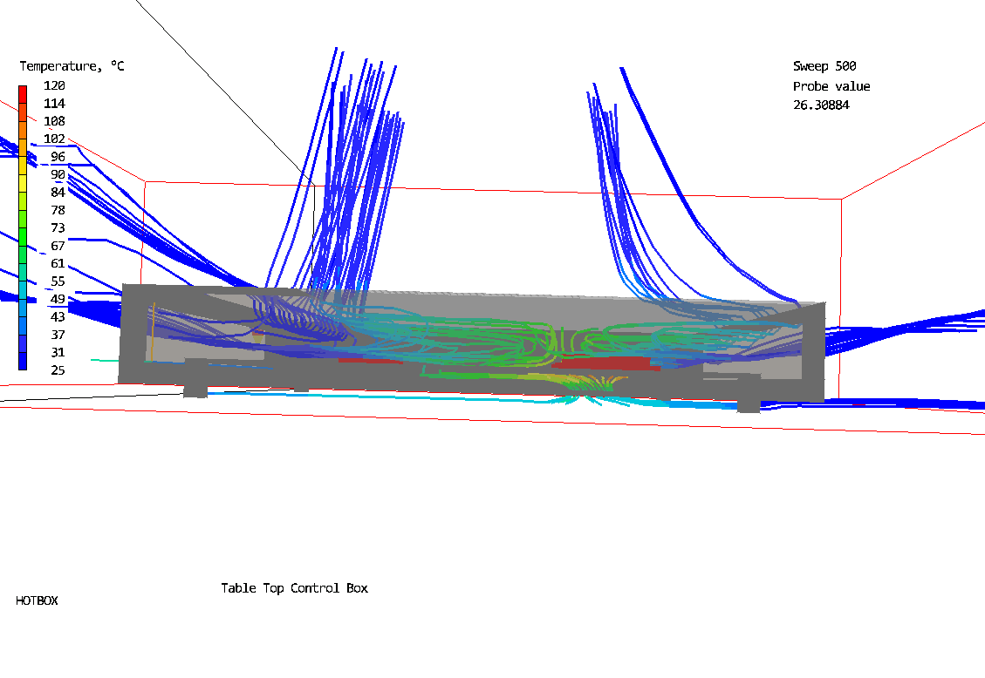Viewport: 985px width, 678px height.
Task: Click the 96 temperature legend label
Action: coord(54,157)
